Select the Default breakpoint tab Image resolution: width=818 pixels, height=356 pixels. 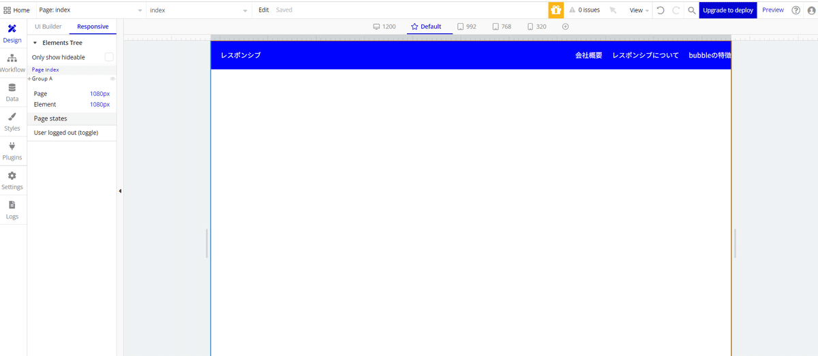tap(426, 27)
